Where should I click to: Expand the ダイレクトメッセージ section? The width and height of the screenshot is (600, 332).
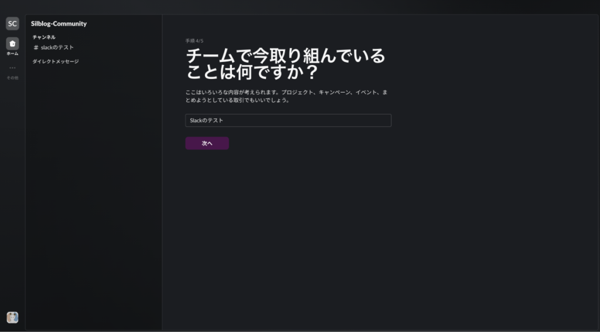click(55, 61)
